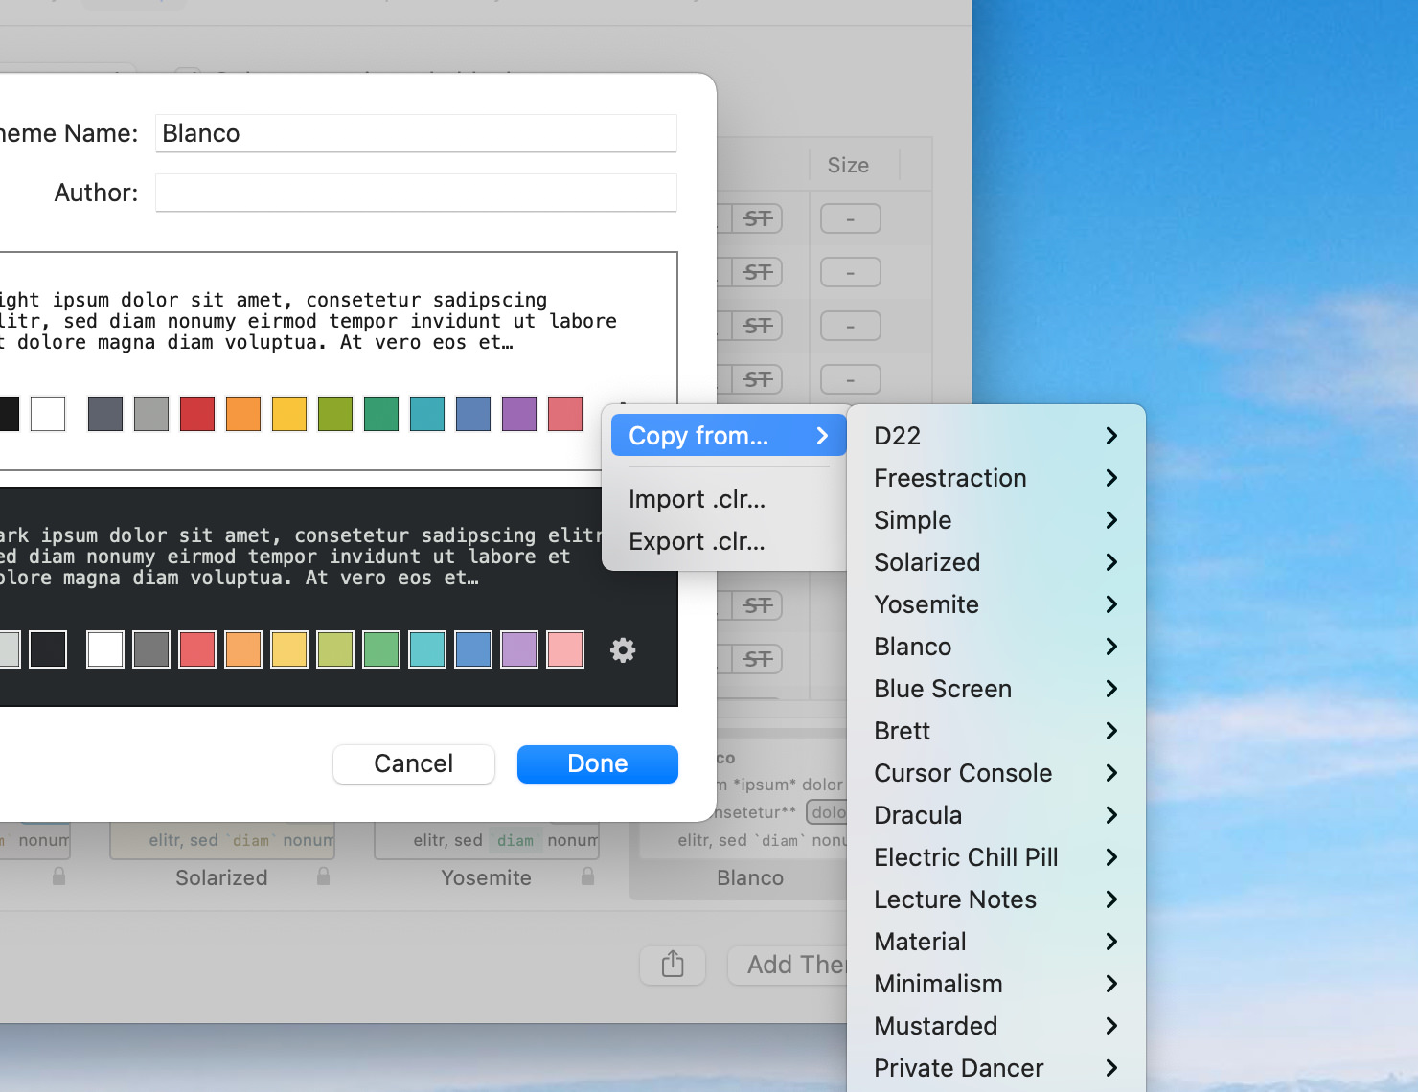Expand the Blanco chevron in the submenu list
The image size is (1418, 1092).
tap(1111, 647)
